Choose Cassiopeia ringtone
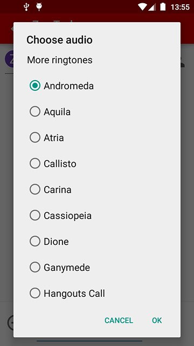The width and height of the screenshot is (194, 346). tap(35, 215)
